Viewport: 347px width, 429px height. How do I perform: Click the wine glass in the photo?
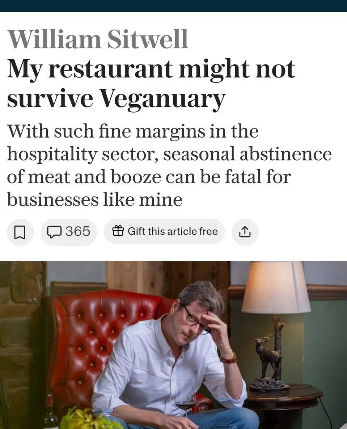pyautogui.click(x=185, y=404)
